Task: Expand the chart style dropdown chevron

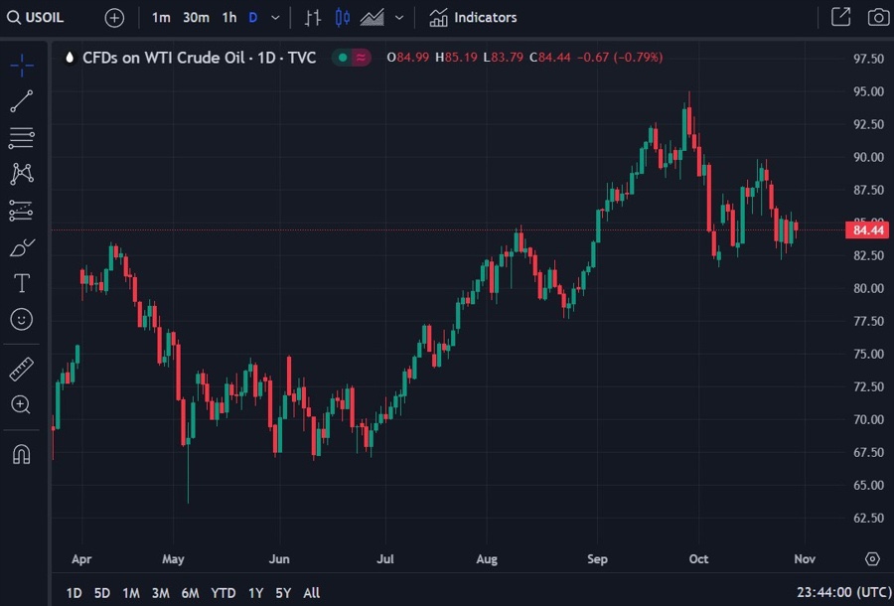Action: pos(399,17)
